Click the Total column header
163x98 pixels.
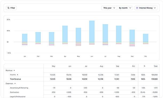(156, 66)
